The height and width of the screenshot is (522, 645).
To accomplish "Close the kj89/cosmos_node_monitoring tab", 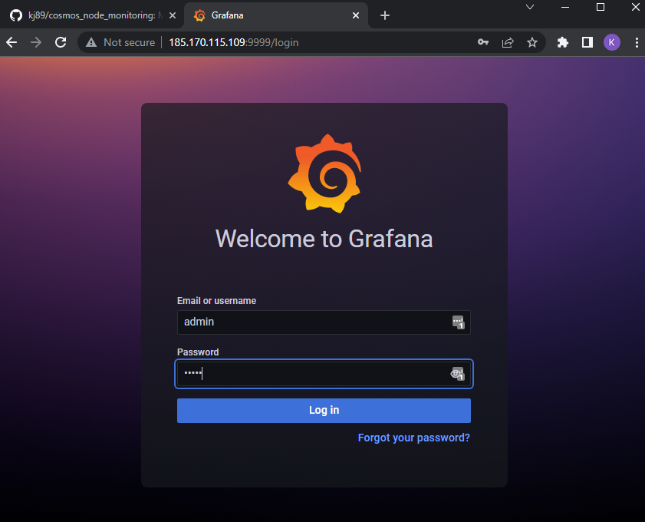I will click(173, 15).
